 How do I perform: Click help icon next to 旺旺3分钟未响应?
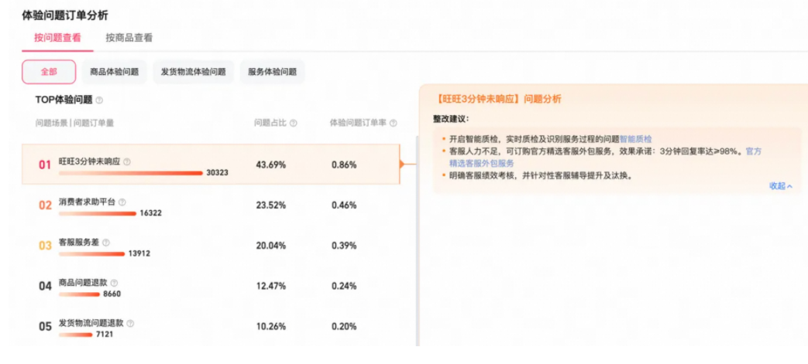click(127, 162)
